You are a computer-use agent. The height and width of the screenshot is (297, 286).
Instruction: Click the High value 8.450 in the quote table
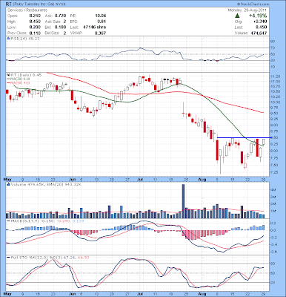pyautogui.click(x=36, y=22)
